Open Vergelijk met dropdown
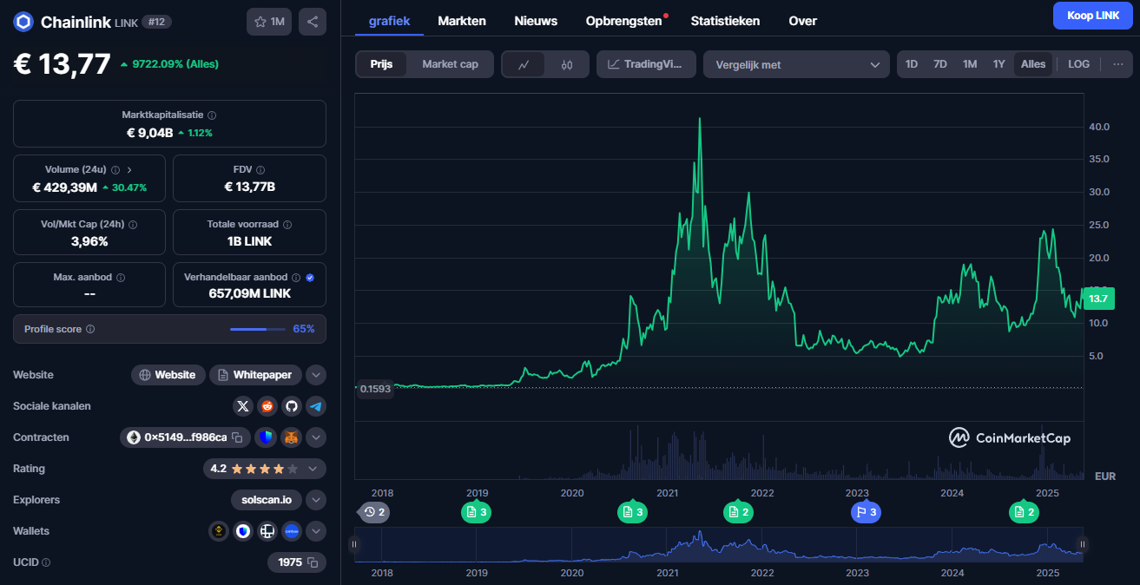The image size is (1140, 585). click(x=796, y=64)
